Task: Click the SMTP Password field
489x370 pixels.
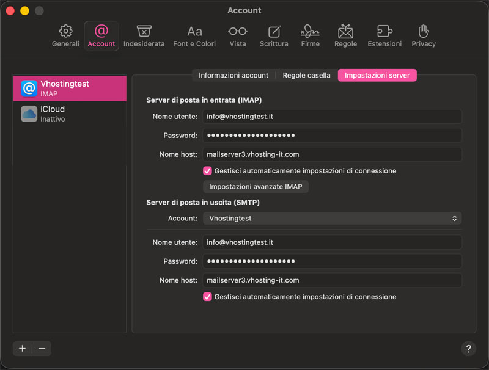Action: pos(332,261)
